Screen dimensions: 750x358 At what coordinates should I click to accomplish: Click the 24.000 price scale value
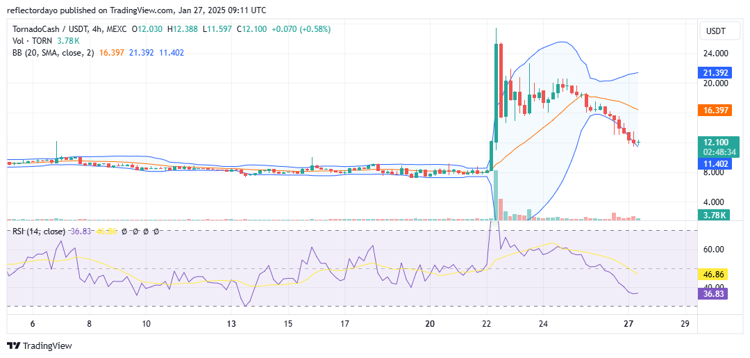[x=716, y=53]
